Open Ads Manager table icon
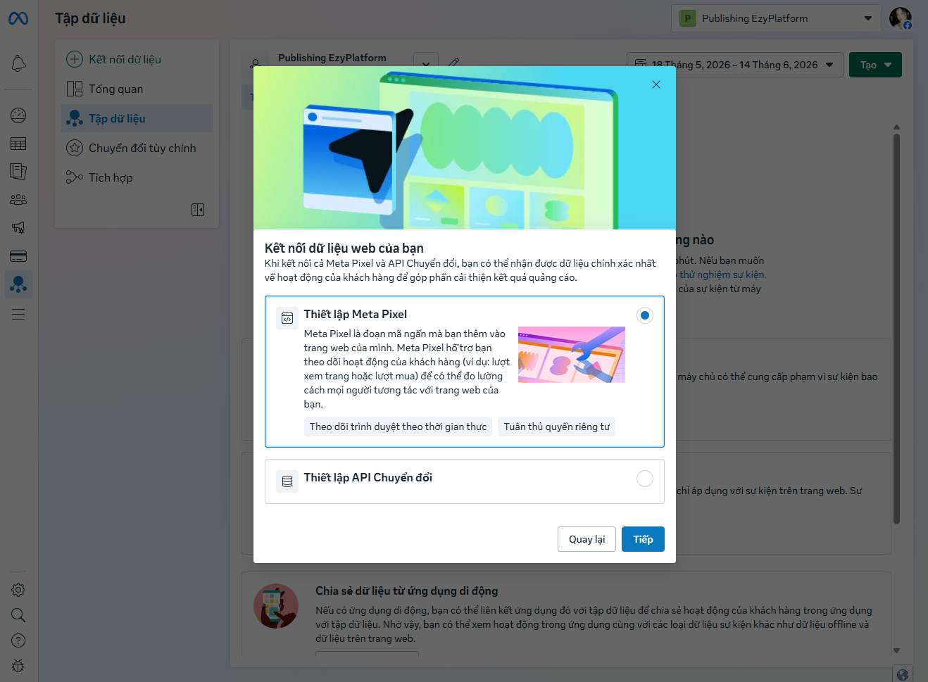 point(18,144)
